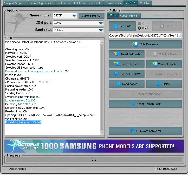Open the LG Infineon tab

tap(64, 3)
